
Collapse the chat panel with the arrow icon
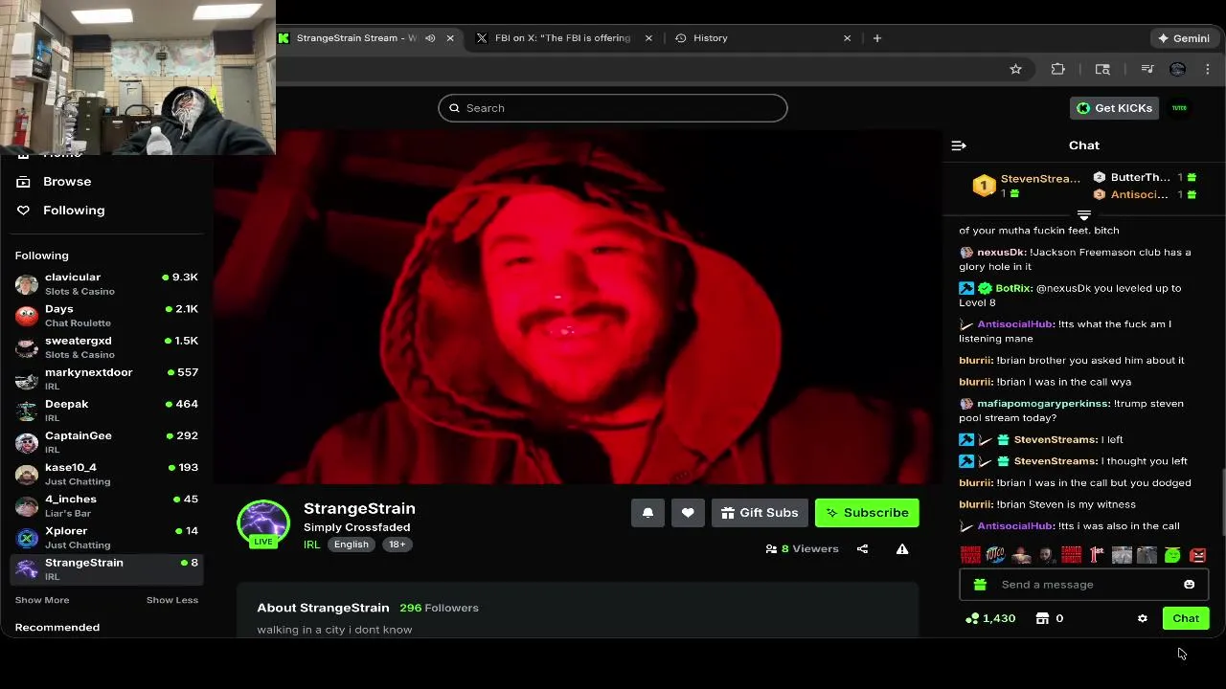coord(959,145)
